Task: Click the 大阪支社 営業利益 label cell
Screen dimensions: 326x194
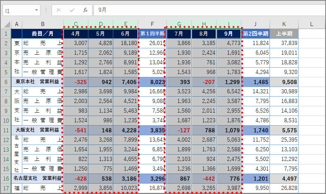Action: click(37, 130)
